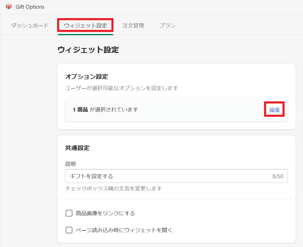Select the ウィジェット設定 tab

[x=86, y=26]
